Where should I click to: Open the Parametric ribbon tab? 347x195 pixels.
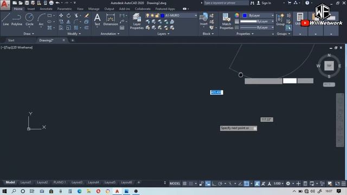[x=65, y=9]
